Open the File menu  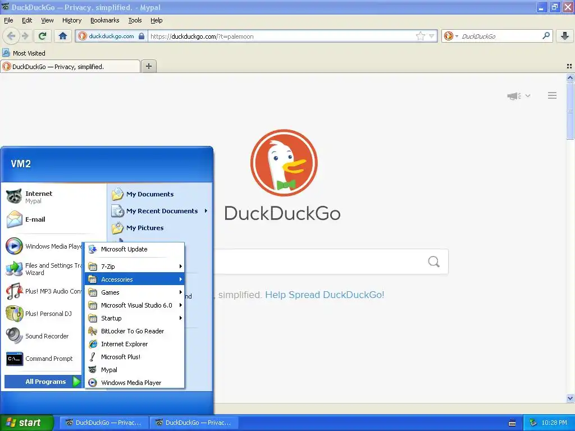coord(8,20)
